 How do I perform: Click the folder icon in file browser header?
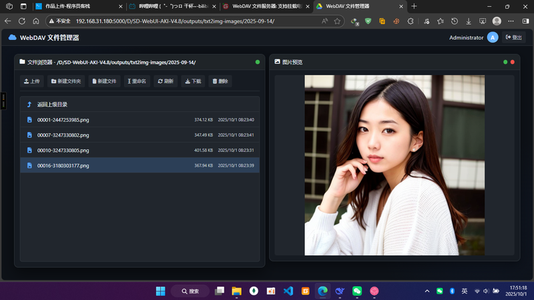pos(22,62)
